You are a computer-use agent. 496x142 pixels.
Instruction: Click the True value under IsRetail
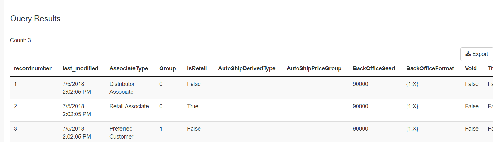(193, 106)
